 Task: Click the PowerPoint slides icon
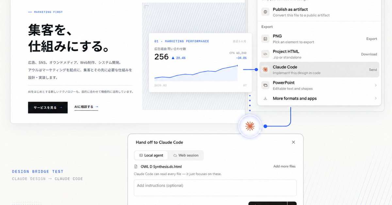click(265, 85)
